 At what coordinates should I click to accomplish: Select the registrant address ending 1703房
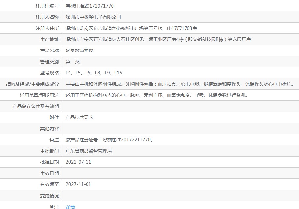[131, 28]
